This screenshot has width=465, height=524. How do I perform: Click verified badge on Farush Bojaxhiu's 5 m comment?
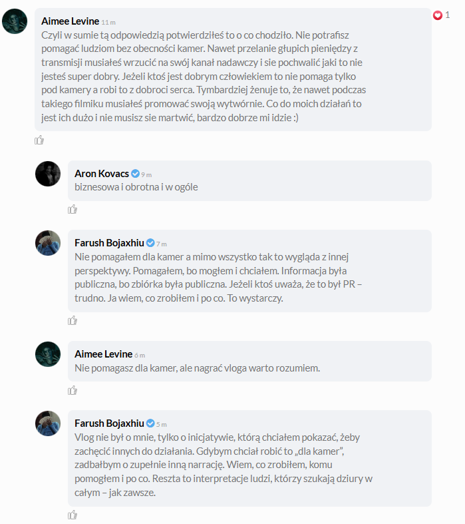(150, 423)
